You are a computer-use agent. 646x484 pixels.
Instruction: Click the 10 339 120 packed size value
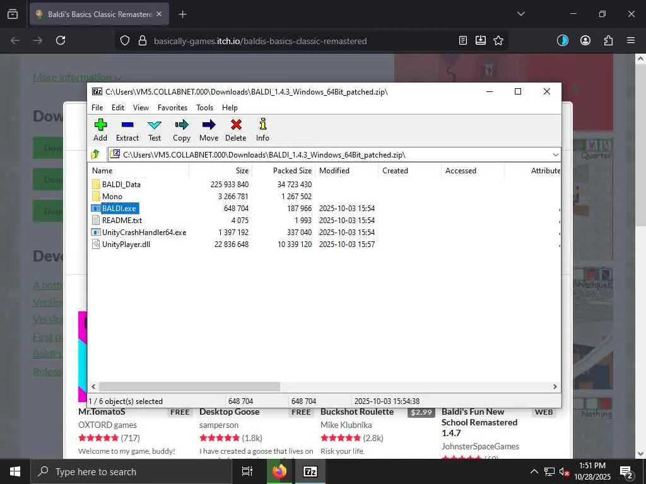pyautogui.click(x=295, y=244)
